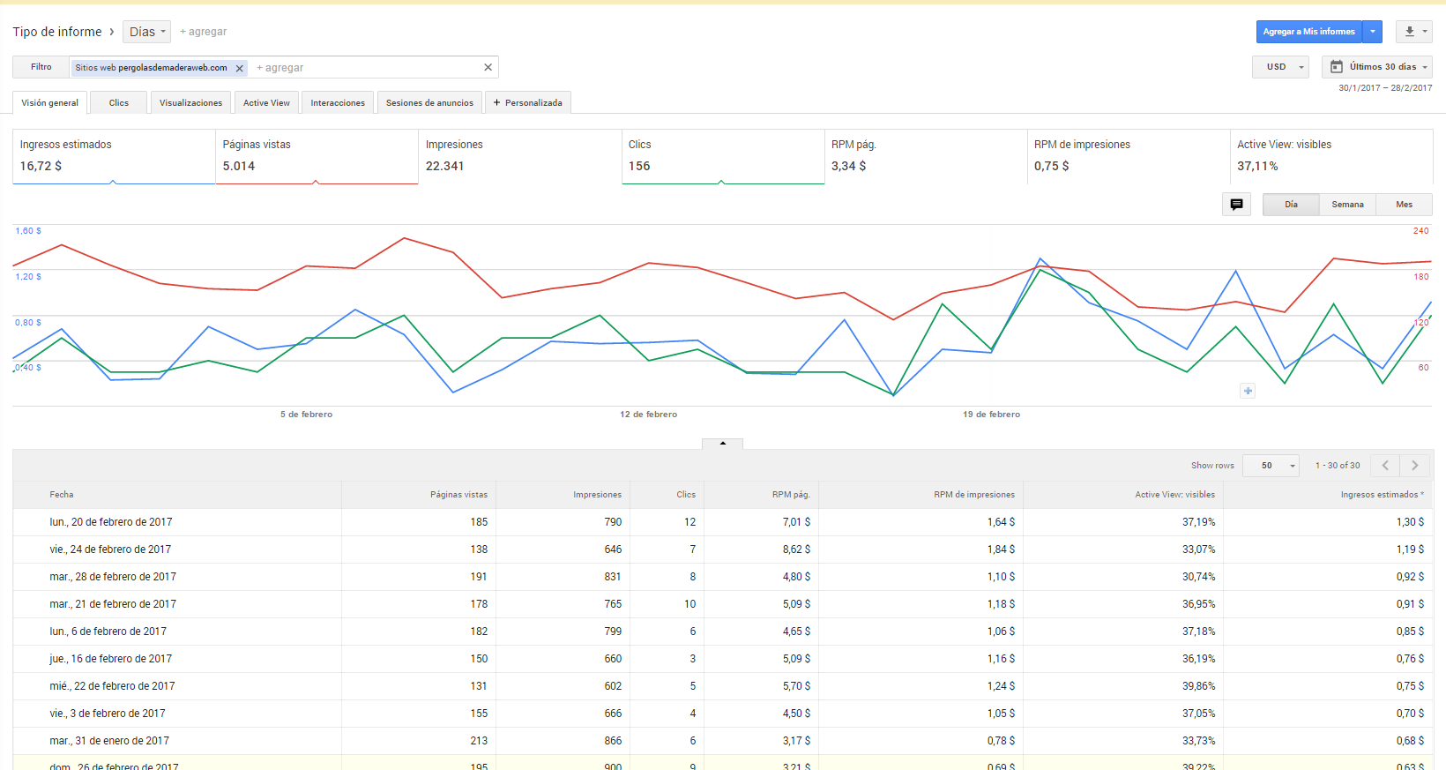The height and width of the screenshot is (770, 1446).
Task: Toggle the Ingresos estimados metric card
Action: pyautogui.click(x=114, y=157)
